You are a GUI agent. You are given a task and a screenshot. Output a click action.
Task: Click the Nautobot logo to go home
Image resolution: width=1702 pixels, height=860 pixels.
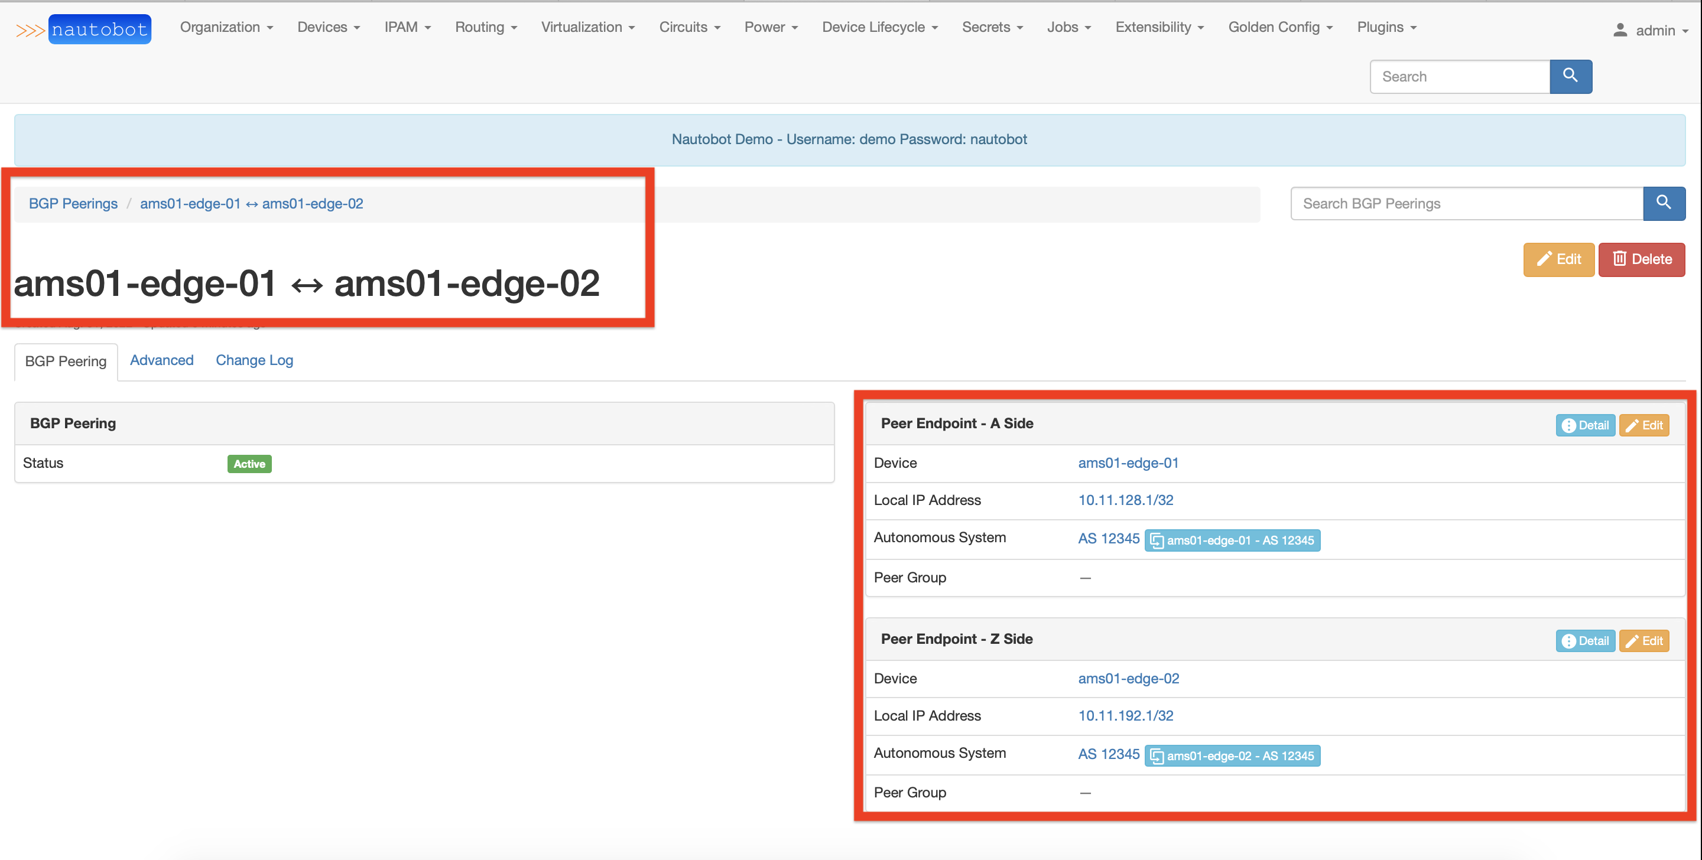click(99, 28)
